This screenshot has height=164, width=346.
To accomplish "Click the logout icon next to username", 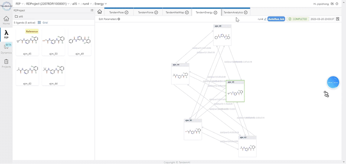I will point(337,4).
